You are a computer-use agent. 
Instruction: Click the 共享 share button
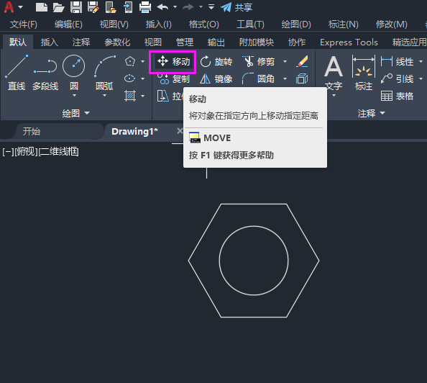(x=237, y=7)
